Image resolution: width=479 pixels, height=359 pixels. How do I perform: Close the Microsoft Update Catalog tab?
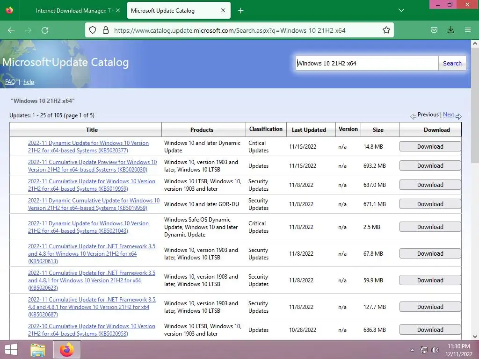point(223,10)
